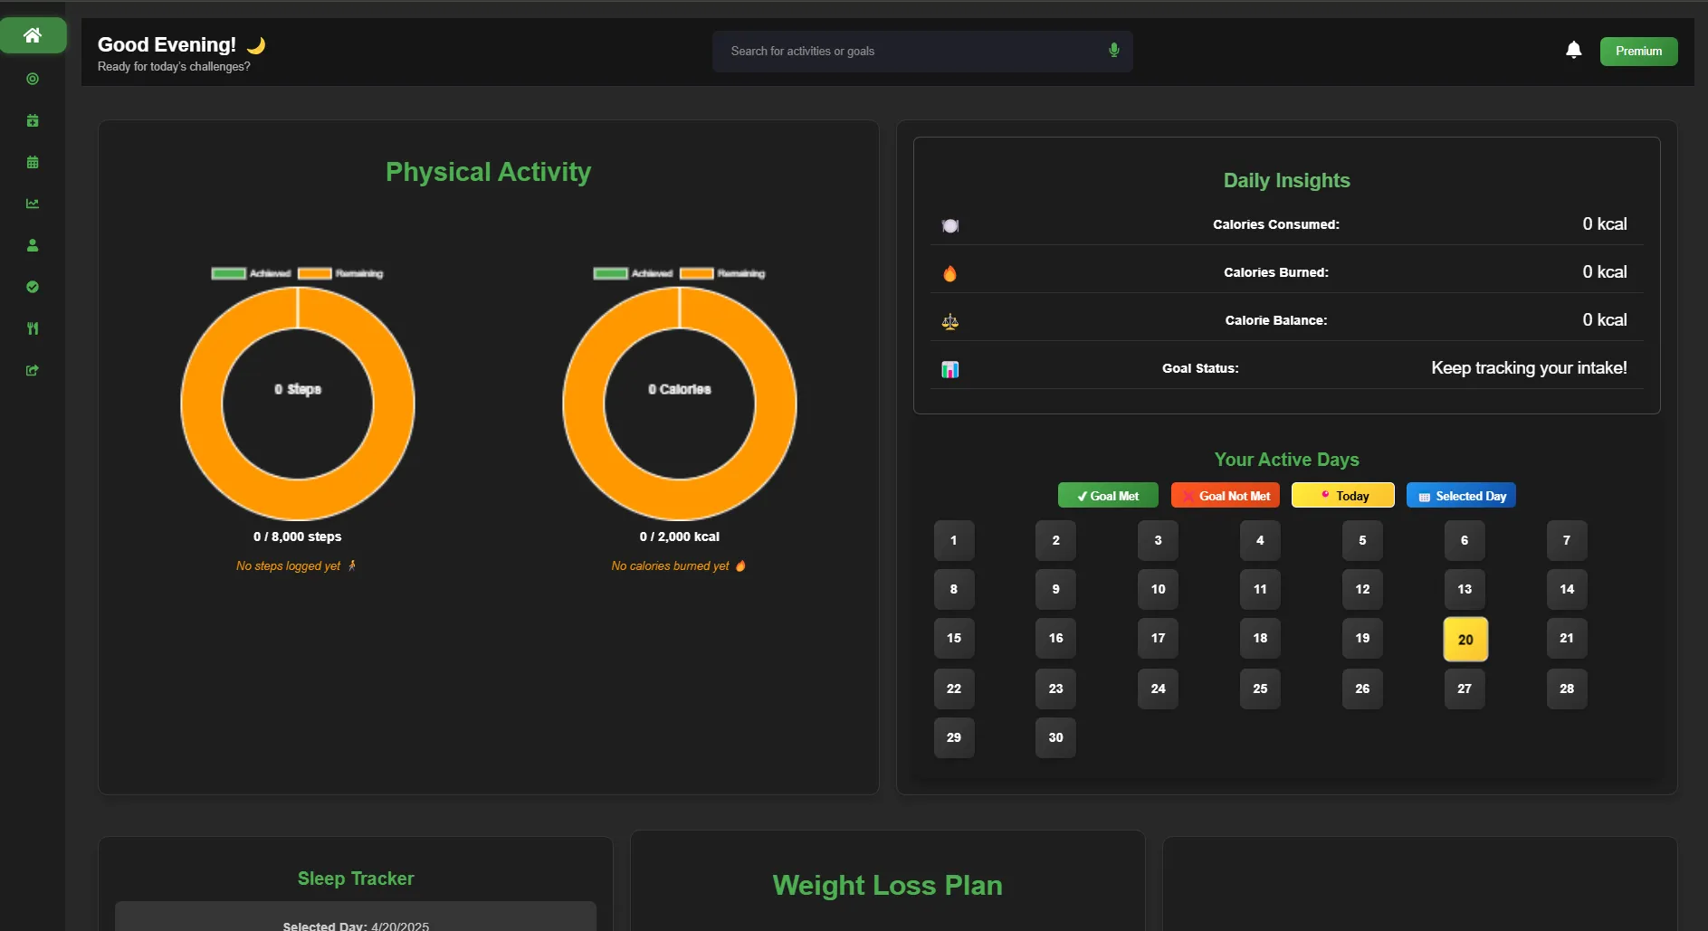This screenshot has height=931, width=1708.
Task: Click the Premium button
Action: click(1638, 51)
